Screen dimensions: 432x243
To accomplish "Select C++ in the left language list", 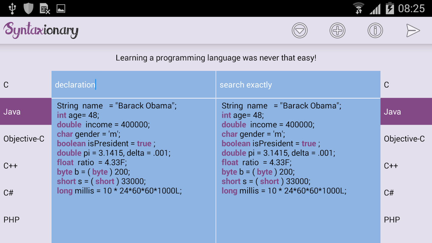I will click(x=26, y=166).
